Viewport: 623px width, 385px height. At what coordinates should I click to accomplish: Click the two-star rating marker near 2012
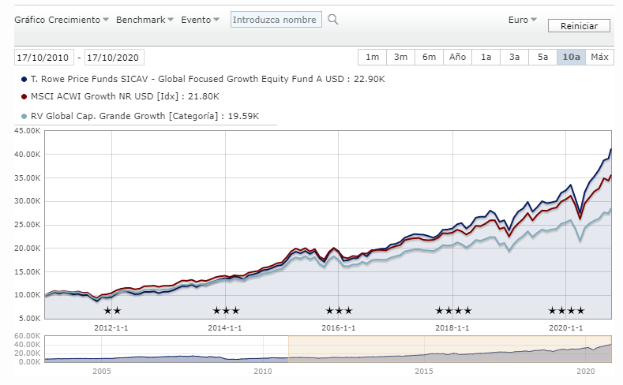tap(112, 311)
